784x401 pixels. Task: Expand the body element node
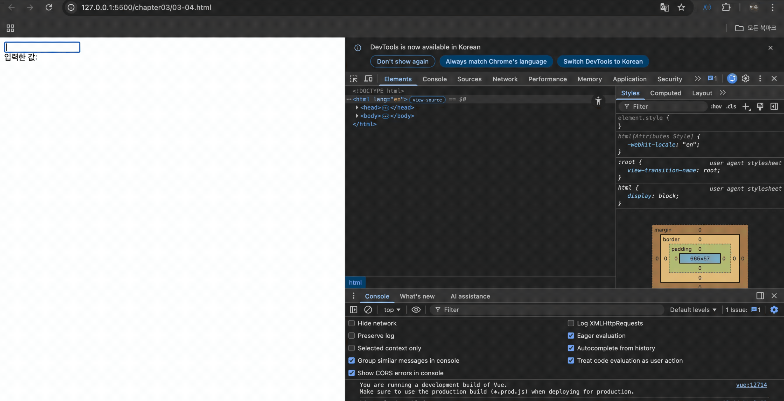pyautogui.click(x=357, y=116)
